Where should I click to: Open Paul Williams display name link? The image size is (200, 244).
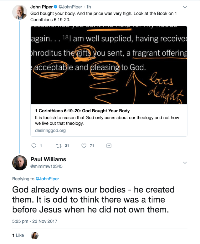(x=48, y=159)
